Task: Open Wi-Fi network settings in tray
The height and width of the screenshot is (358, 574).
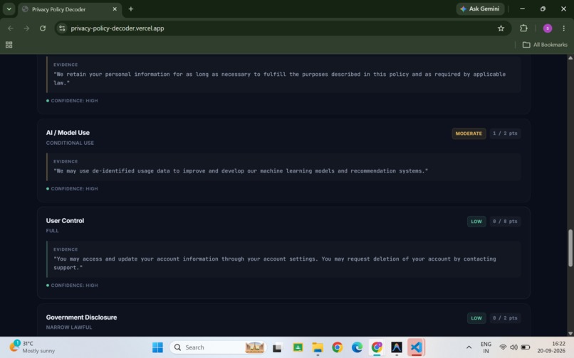Action: click(503, 347)
